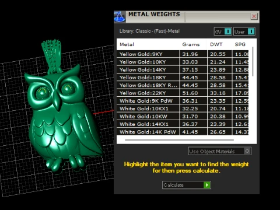Click the 36.31 grams value

click(190, 101)
